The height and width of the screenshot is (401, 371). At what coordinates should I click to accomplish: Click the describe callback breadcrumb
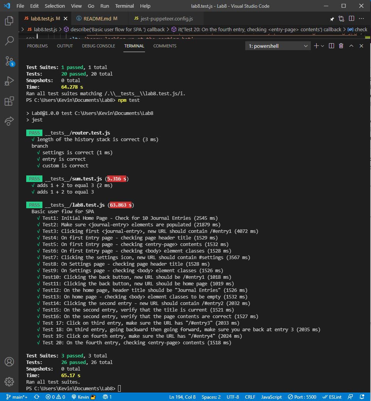114,29
